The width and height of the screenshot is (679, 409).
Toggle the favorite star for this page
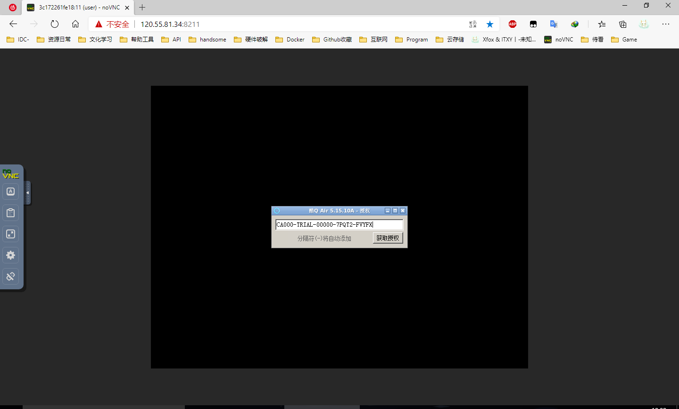tap(490, 24)
